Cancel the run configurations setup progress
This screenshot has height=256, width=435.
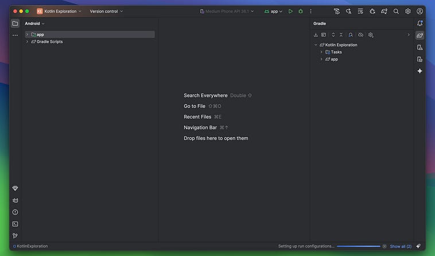[x=384, y=246]
